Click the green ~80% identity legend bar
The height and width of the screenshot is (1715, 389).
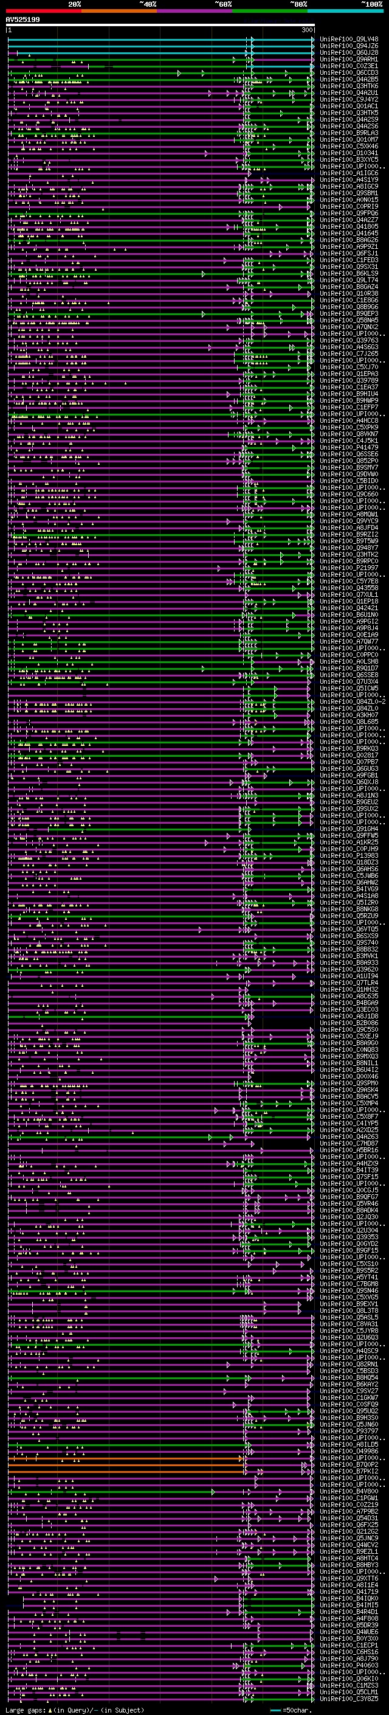(270, 11)
